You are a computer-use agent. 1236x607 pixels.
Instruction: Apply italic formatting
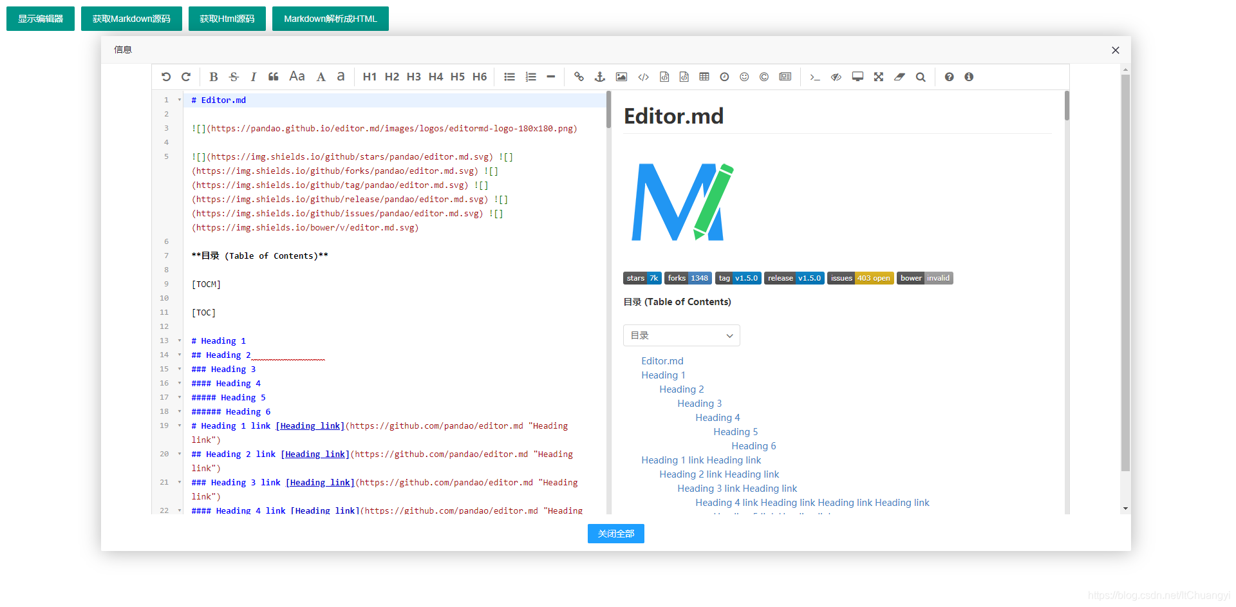pos(254,77)
